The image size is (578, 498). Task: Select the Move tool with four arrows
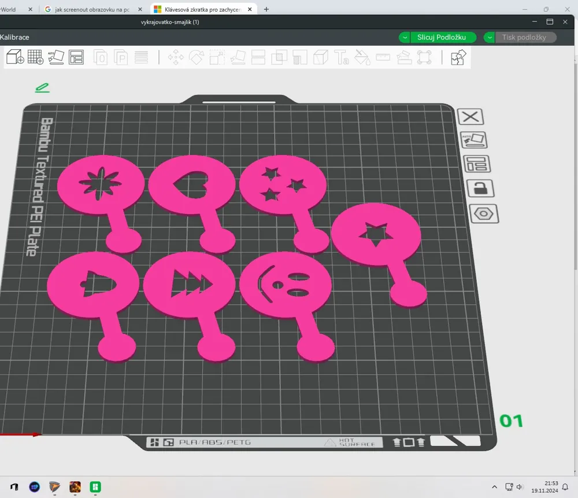click(176, 57)
